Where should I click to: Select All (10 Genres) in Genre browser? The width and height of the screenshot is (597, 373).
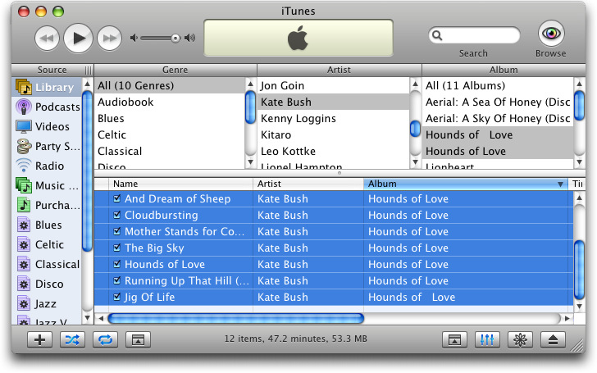tap(170, 85)
